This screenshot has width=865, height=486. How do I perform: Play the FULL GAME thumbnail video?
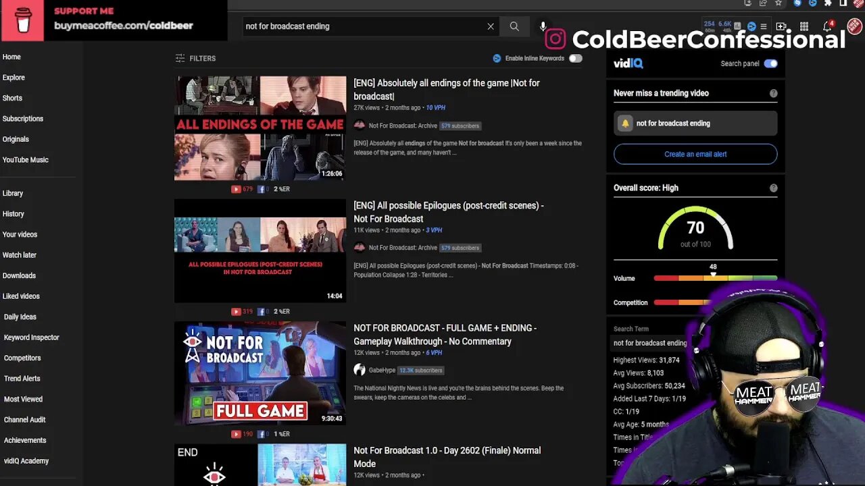pyautogui.click(x=260, y=373)
